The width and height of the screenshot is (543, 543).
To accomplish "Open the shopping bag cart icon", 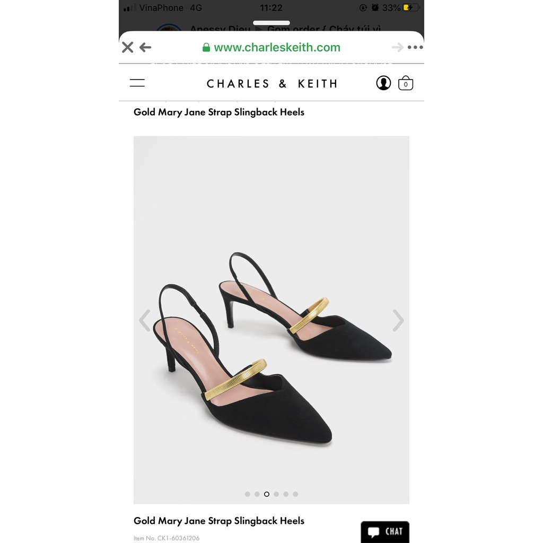I will pos(406,83).
